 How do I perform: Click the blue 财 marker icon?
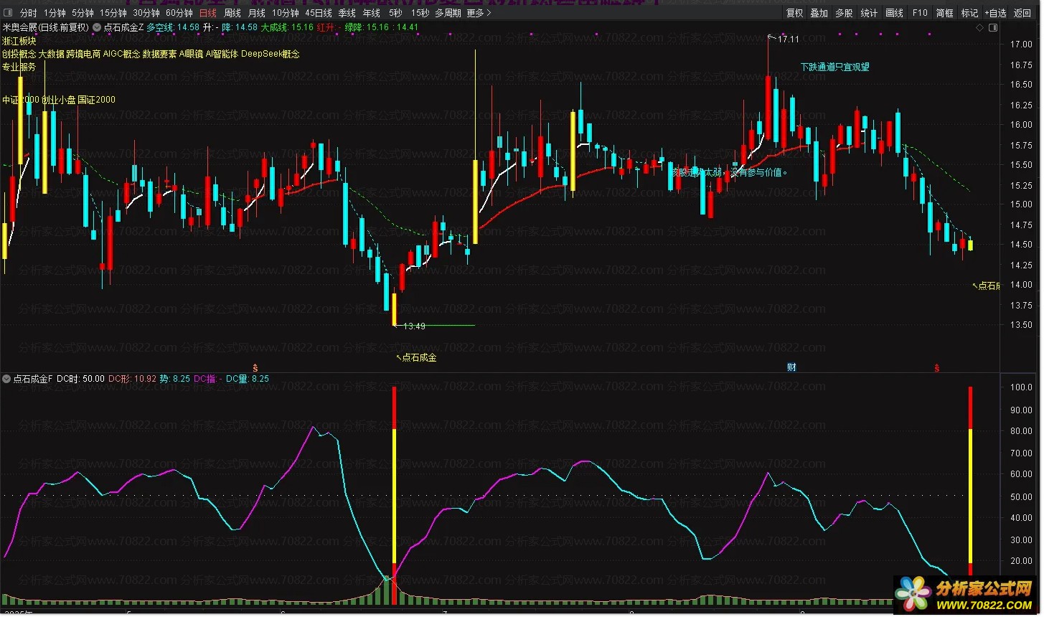click(791, 367)
